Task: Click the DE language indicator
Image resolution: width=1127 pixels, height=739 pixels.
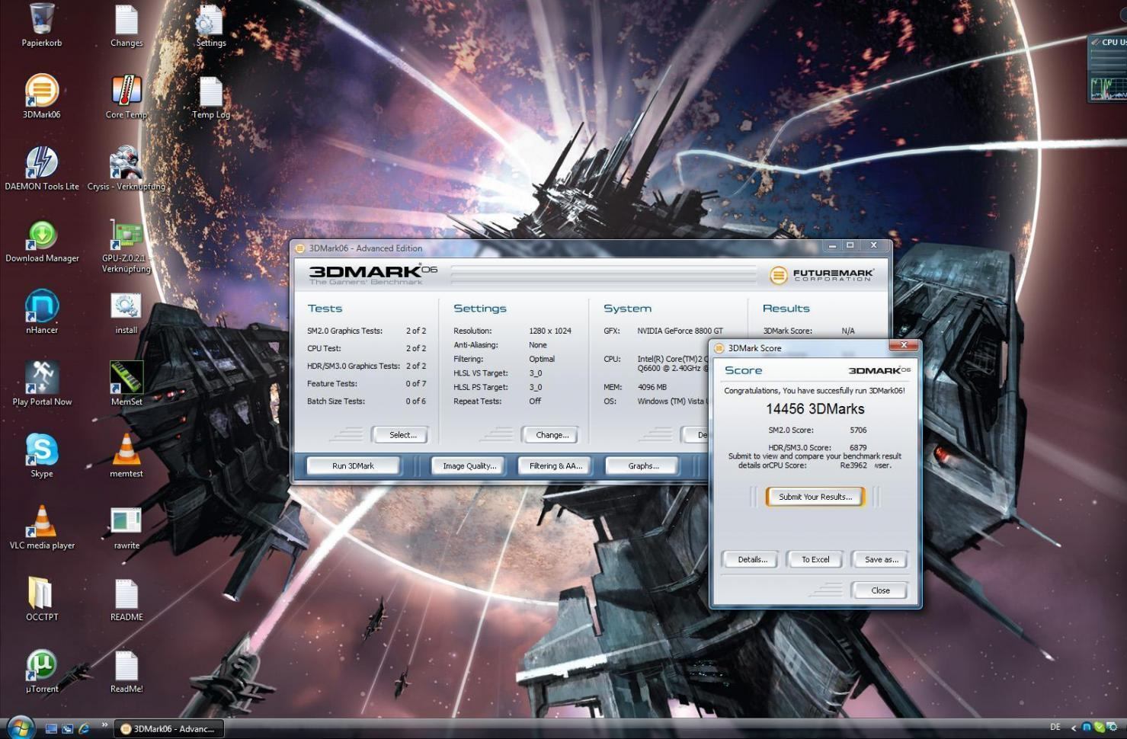Action: pos(1055,728)
